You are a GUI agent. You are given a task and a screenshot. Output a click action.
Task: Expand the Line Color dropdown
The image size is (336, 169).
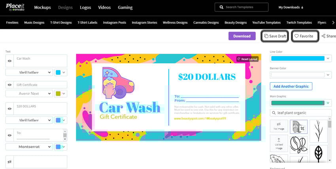click(x=301, y=58)
